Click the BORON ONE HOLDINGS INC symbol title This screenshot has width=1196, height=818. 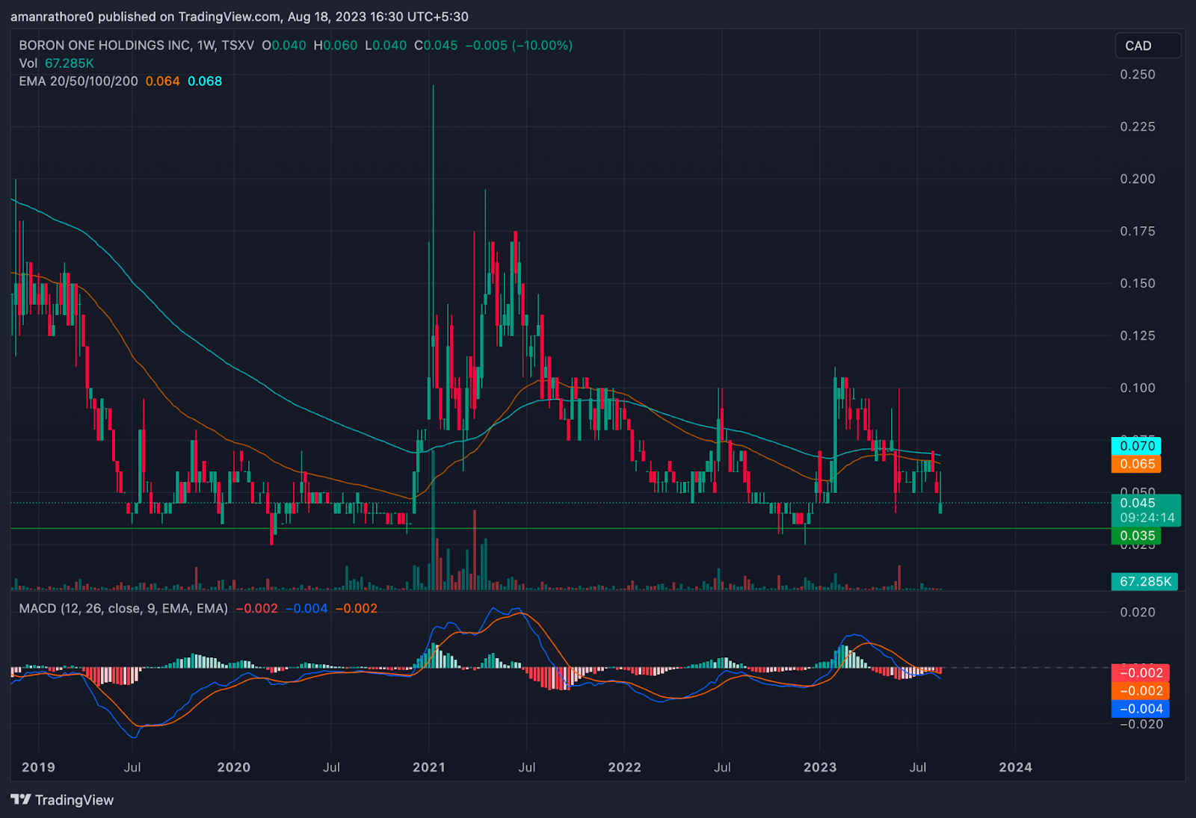(x=105, y=45)
